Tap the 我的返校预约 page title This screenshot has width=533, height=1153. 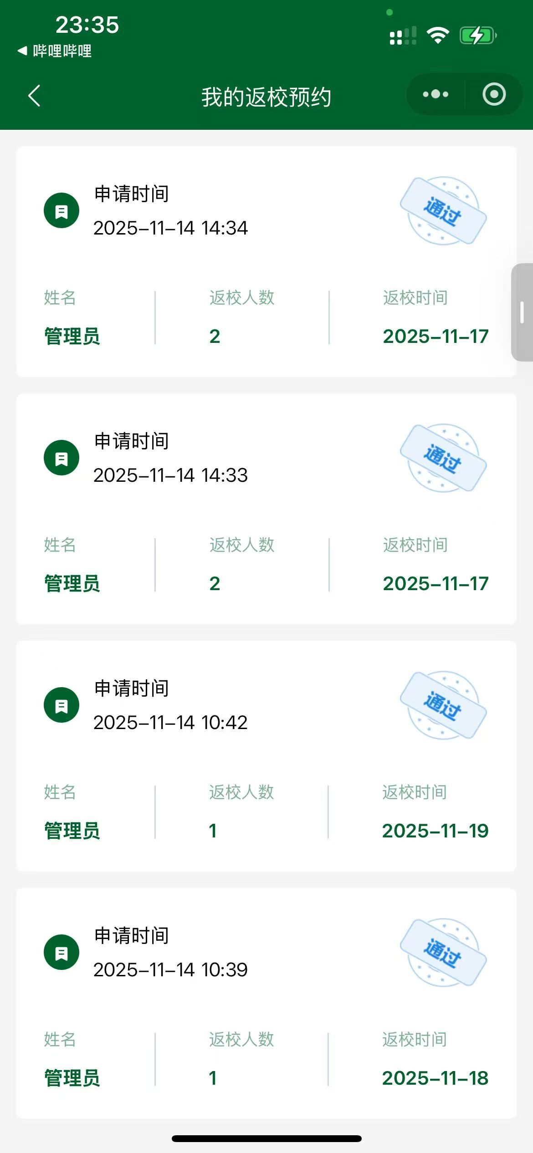pyautogui.click(x=266, y=97)
